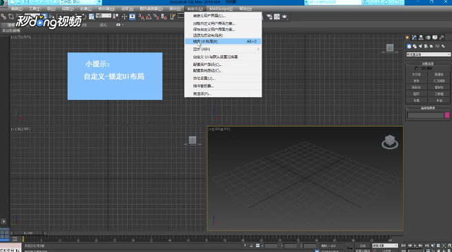This screenshot has width=452, height=252.
Task: Click the Play Animation button
Action: 415,246
